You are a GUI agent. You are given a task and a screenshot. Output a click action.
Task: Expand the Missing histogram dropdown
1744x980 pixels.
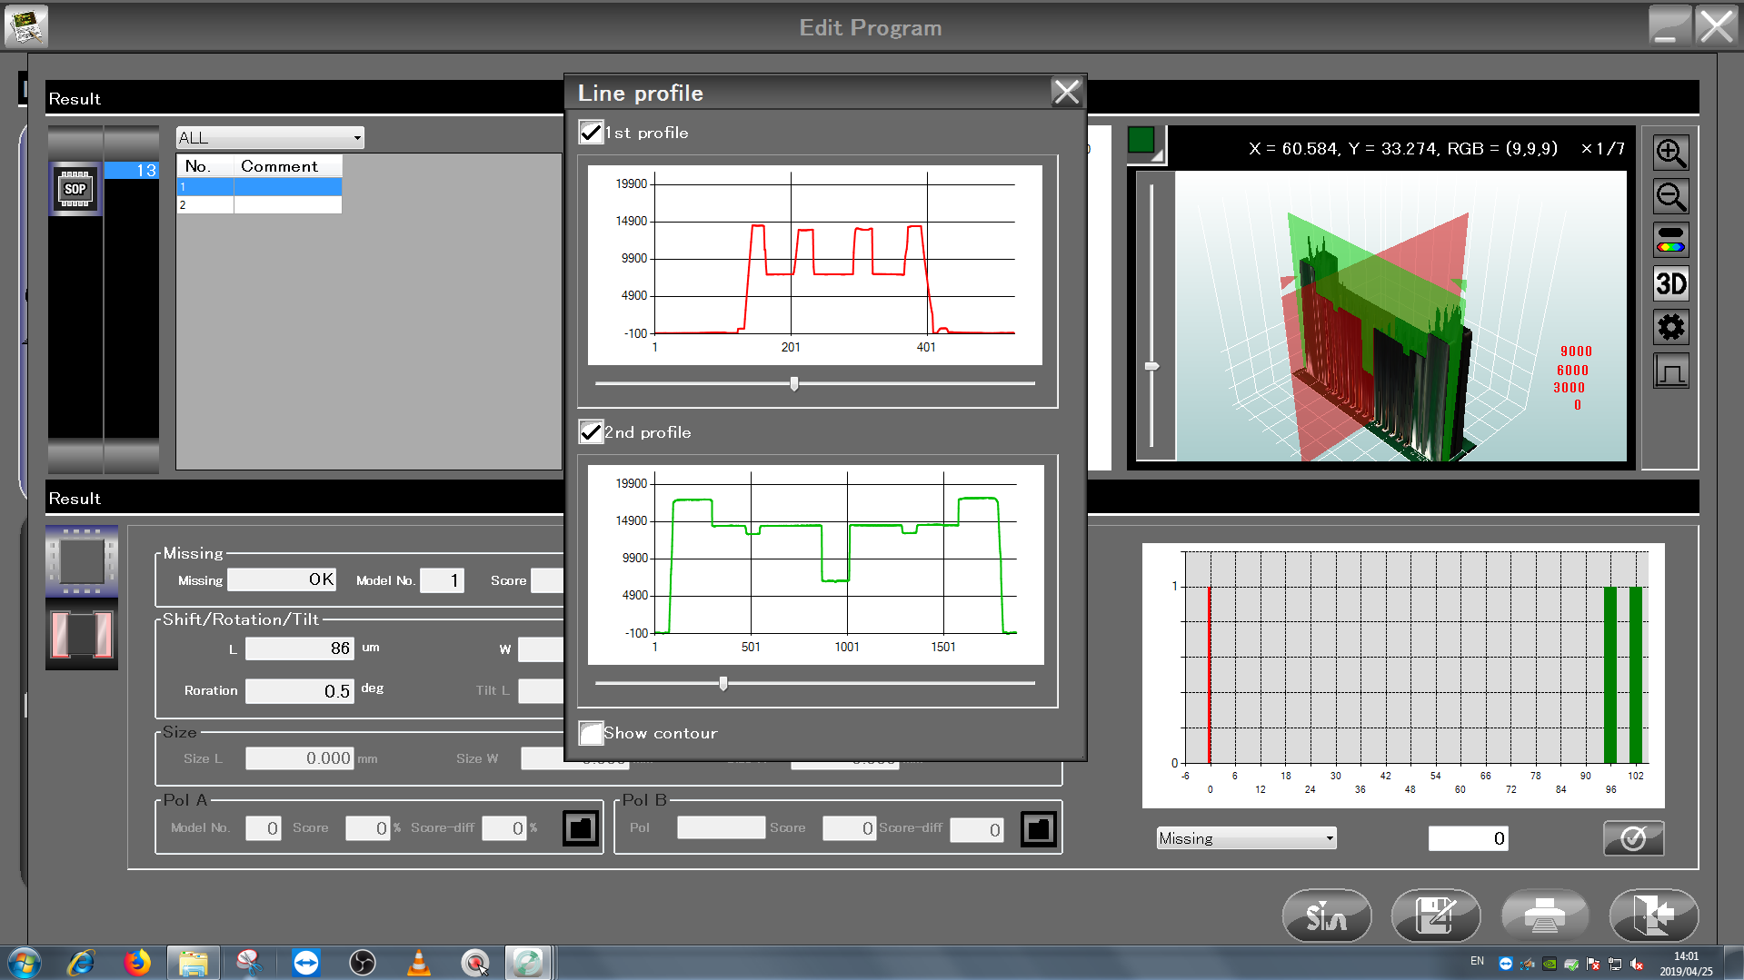(x=1245, y=838)
